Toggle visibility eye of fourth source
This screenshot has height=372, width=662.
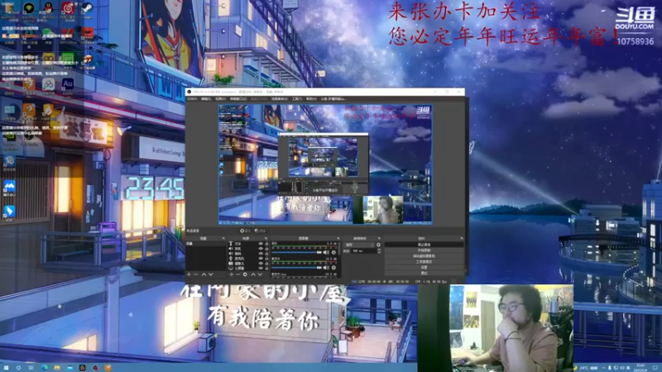(261, 259)
